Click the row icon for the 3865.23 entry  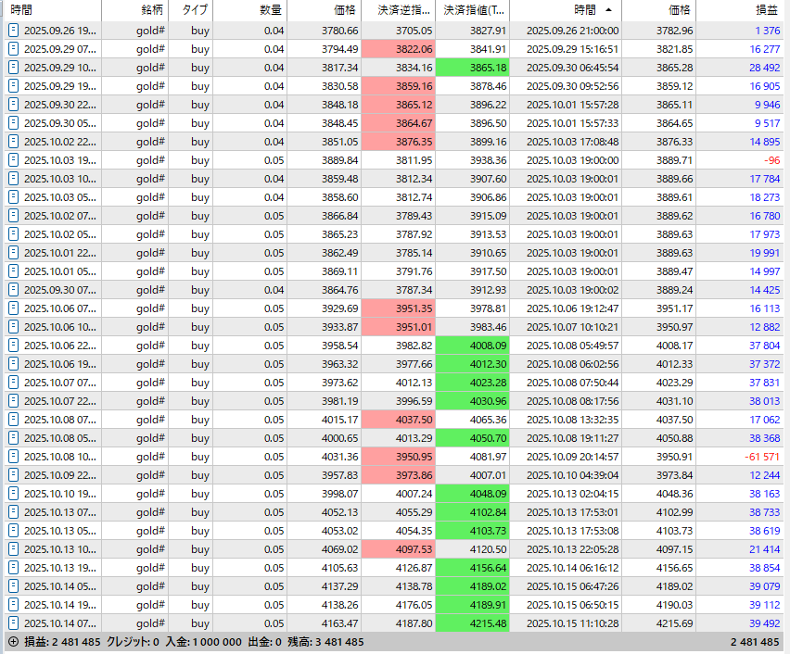(14, 234)
